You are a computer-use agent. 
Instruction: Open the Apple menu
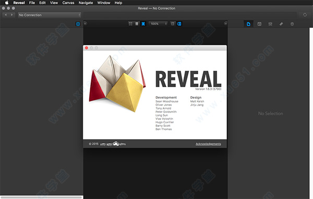(7, 3)
